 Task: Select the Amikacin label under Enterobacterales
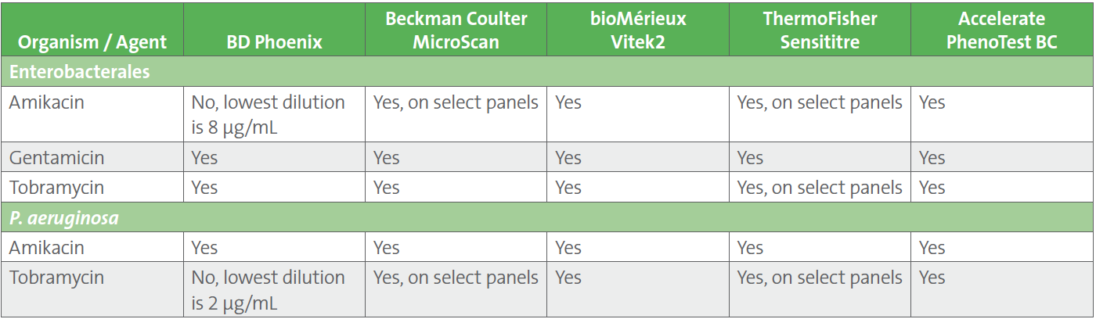[46, 102]
